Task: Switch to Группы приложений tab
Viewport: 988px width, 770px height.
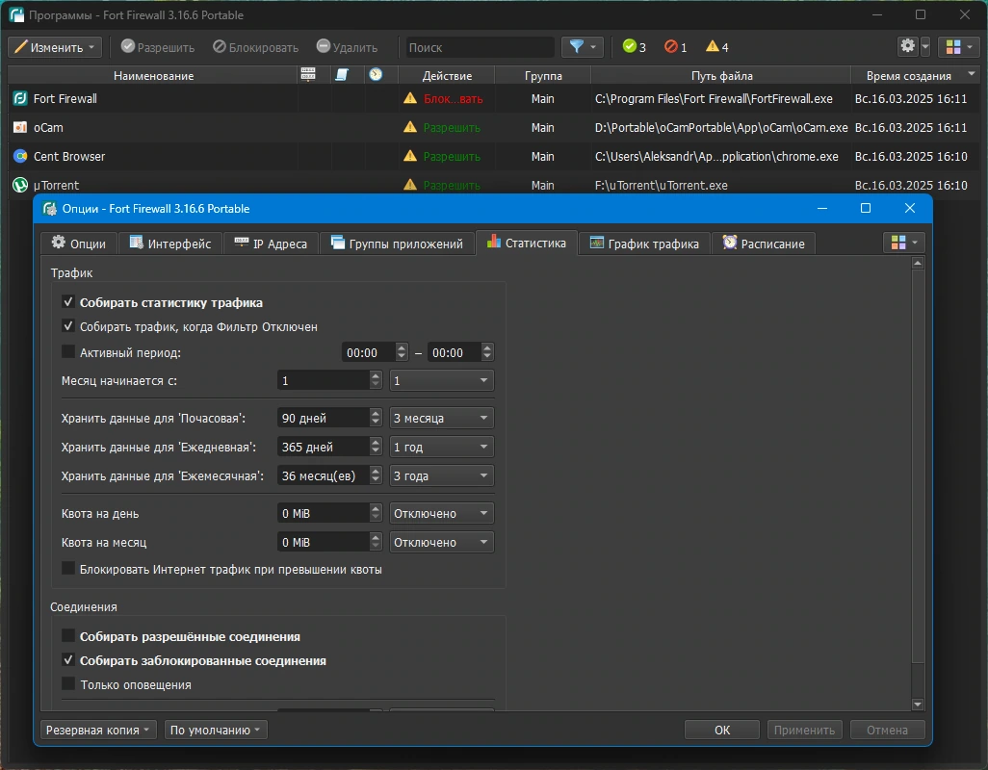Action: click(397, 243)
